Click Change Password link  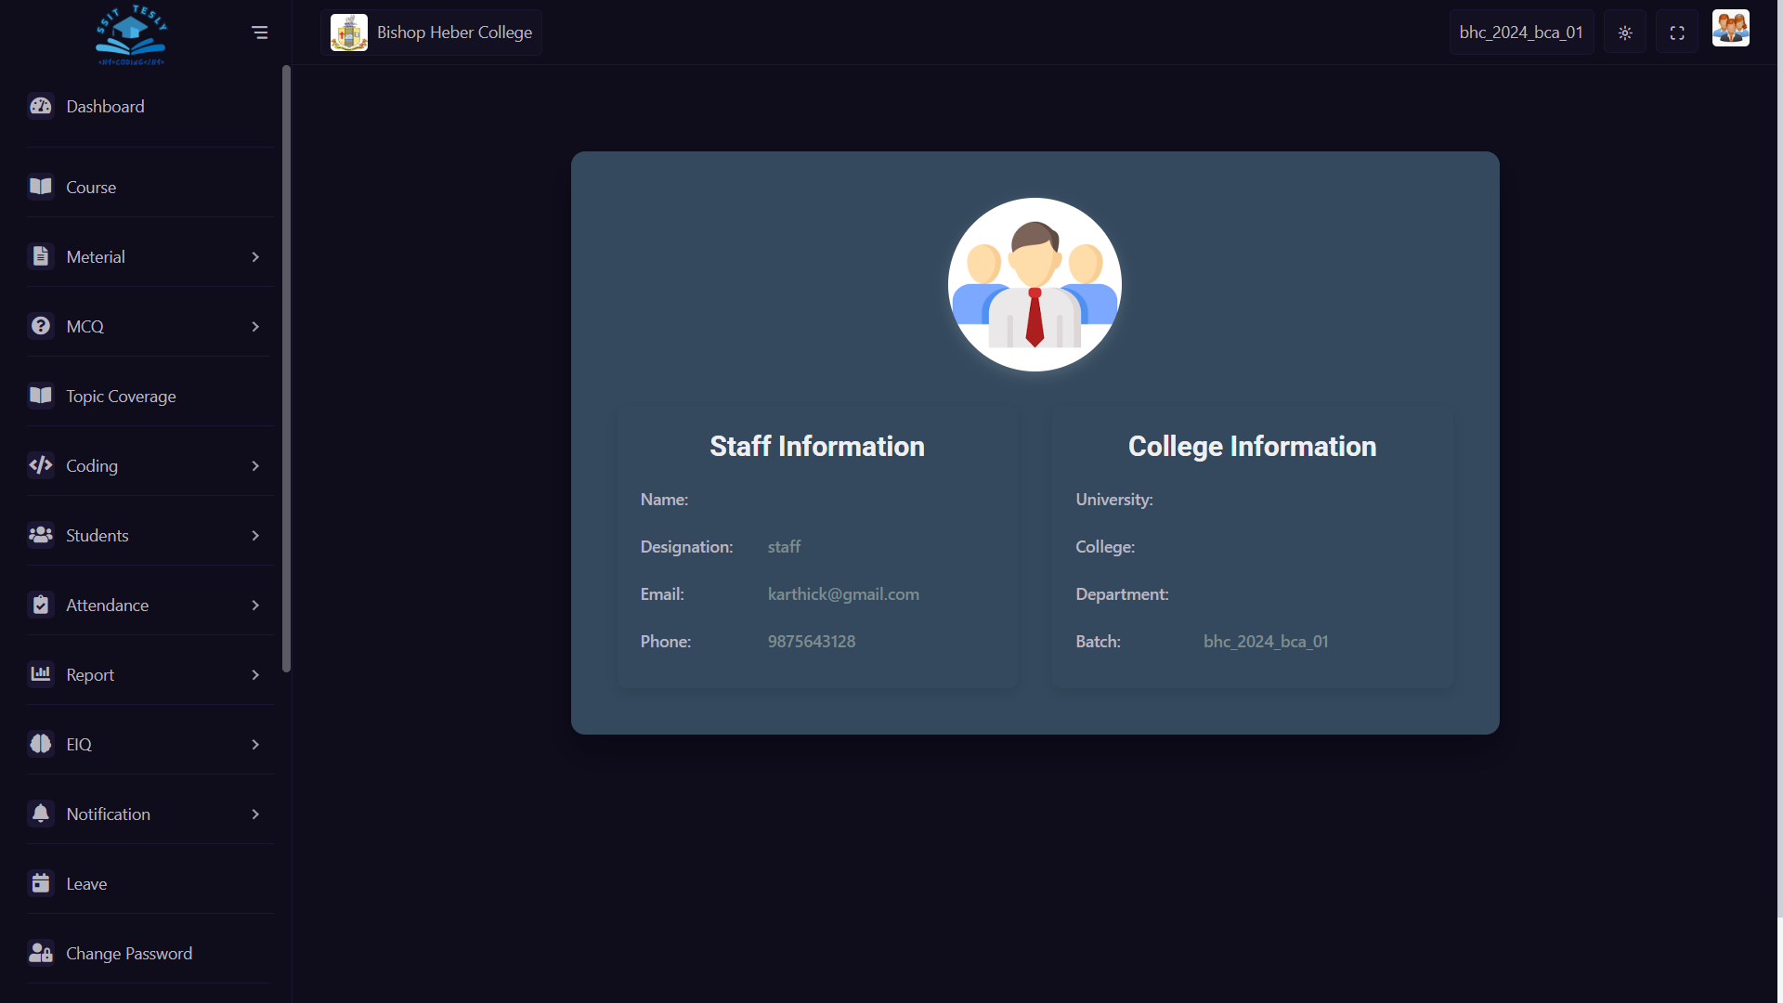129,954
